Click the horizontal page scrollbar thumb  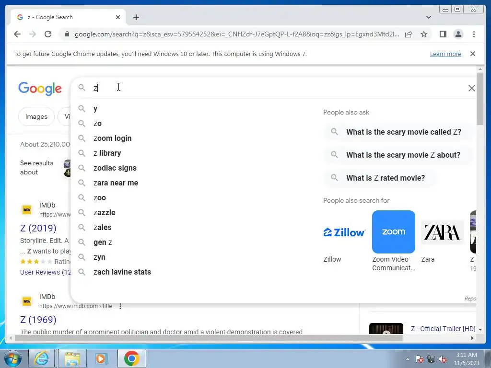click(x=209, y=338)
